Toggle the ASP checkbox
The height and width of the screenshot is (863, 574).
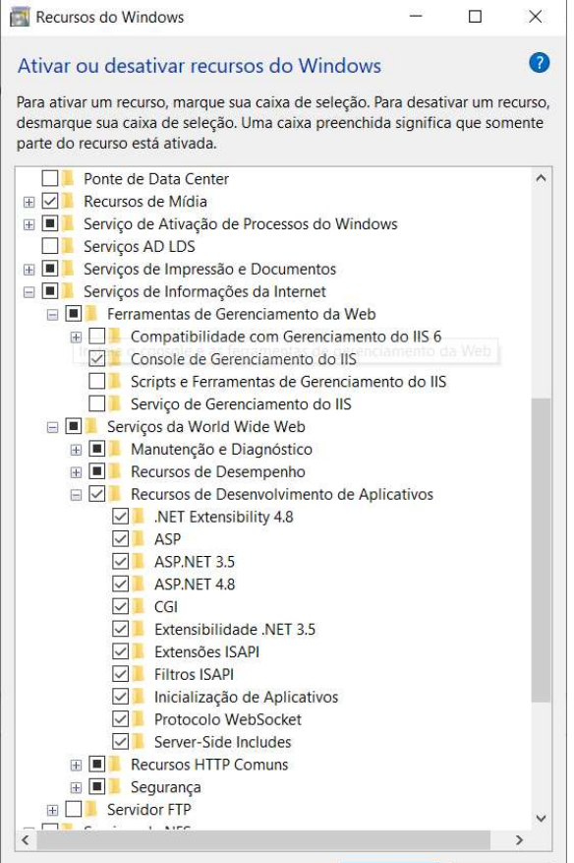[x=121, y=539]
